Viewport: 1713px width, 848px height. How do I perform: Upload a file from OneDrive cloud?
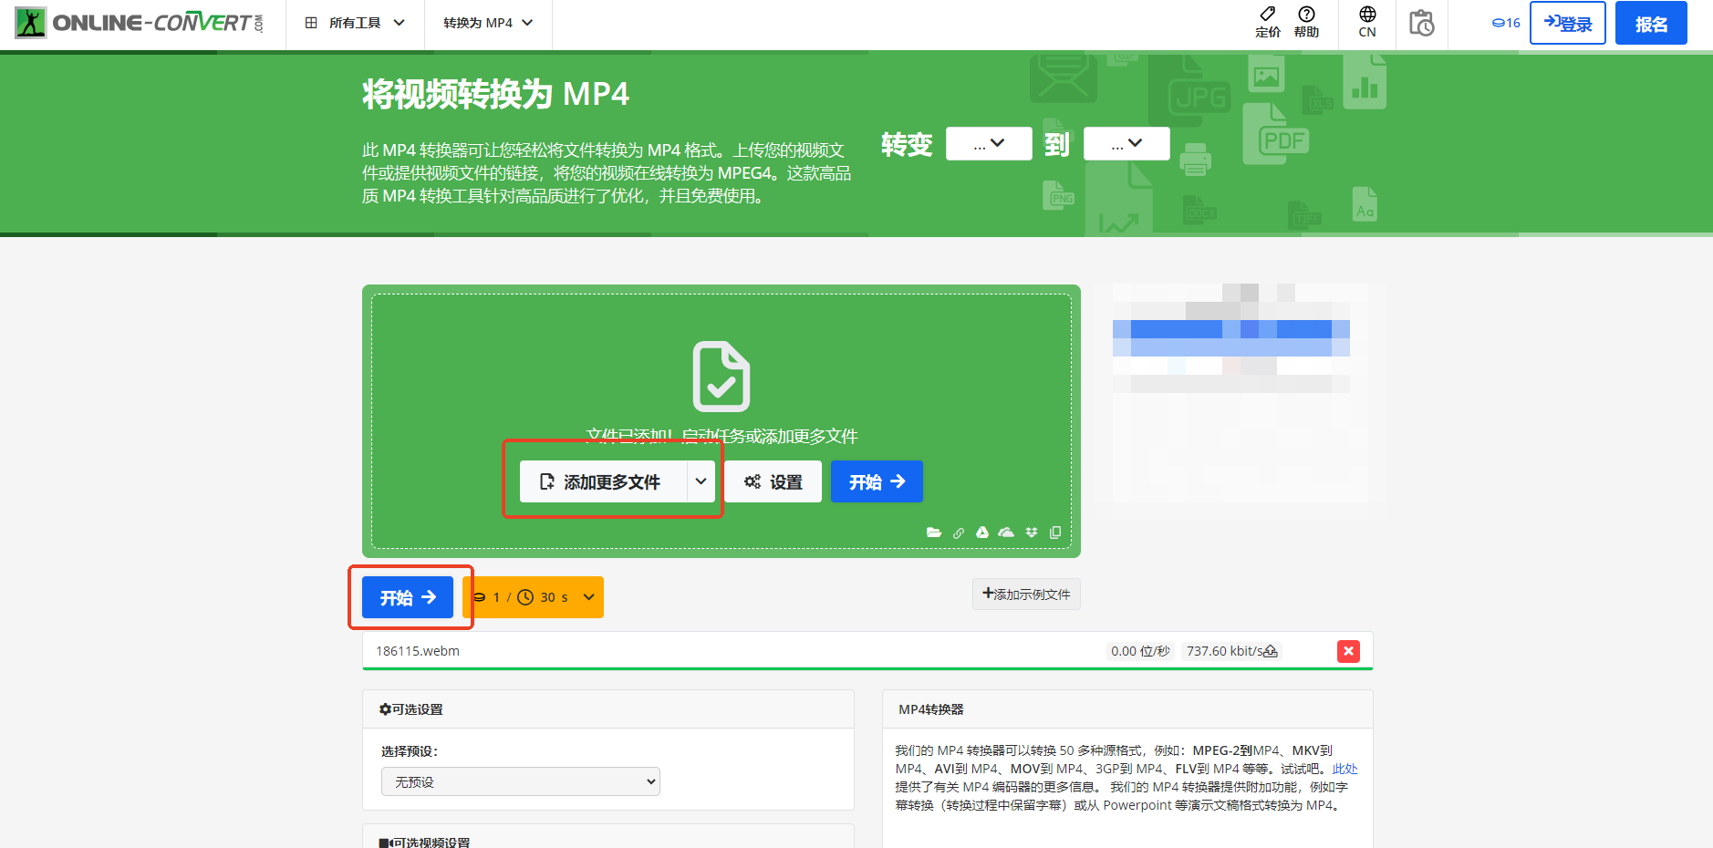(1007, 533)
